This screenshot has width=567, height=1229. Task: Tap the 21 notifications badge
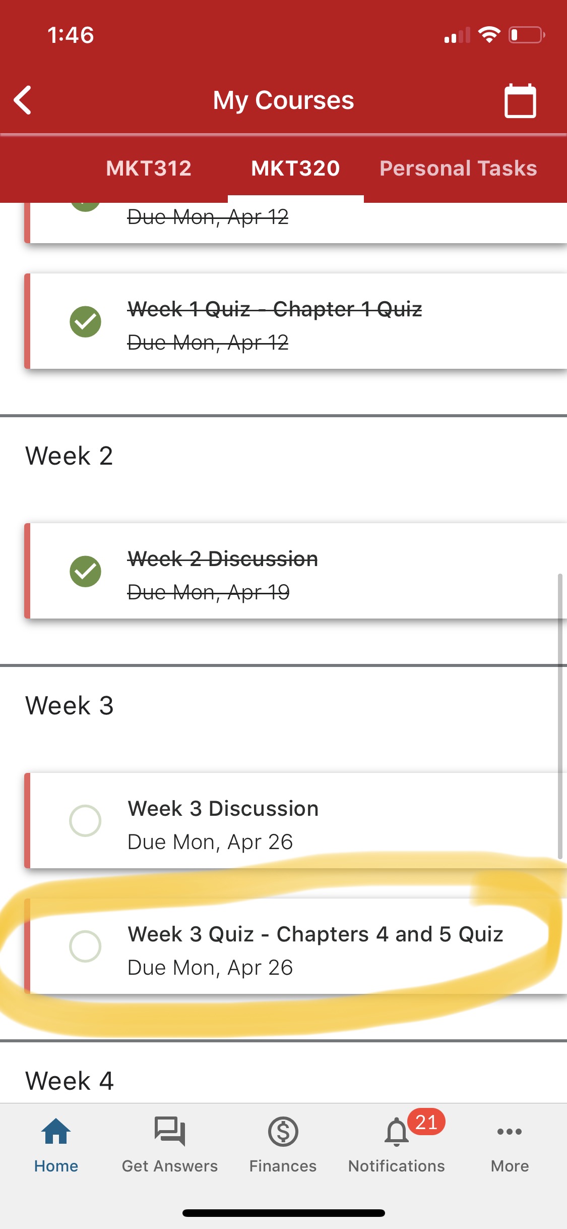426,1122
